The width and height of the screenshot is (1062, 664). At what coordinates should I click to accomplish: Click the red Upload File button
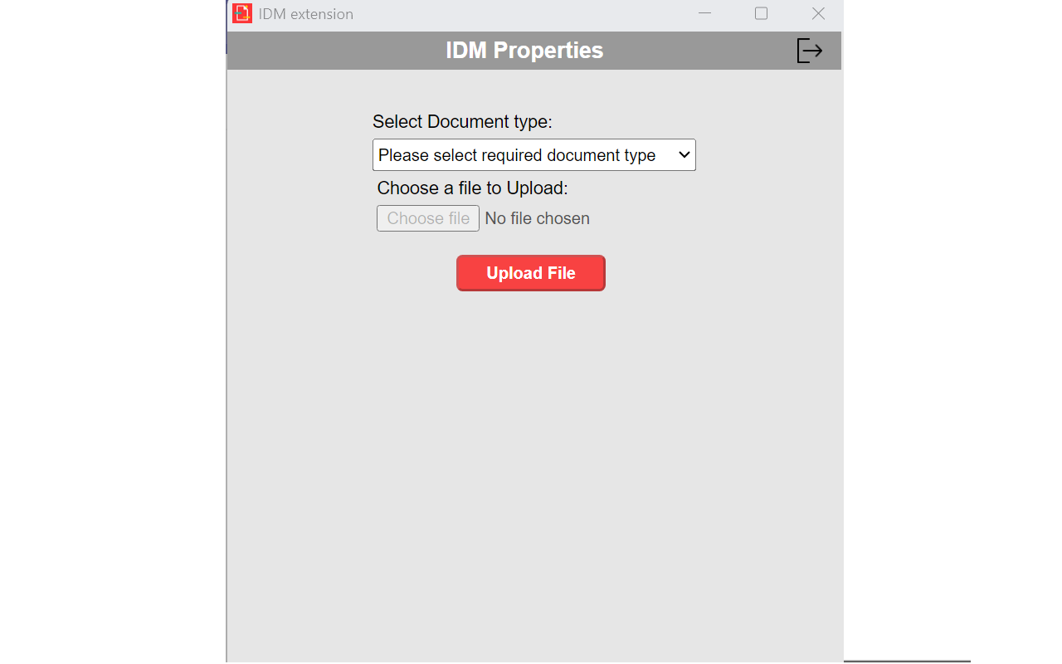[x=531, y=273]
